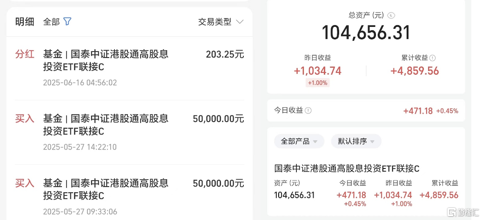Click the total assets amount 104,656.31

click(x=366, y=33)
